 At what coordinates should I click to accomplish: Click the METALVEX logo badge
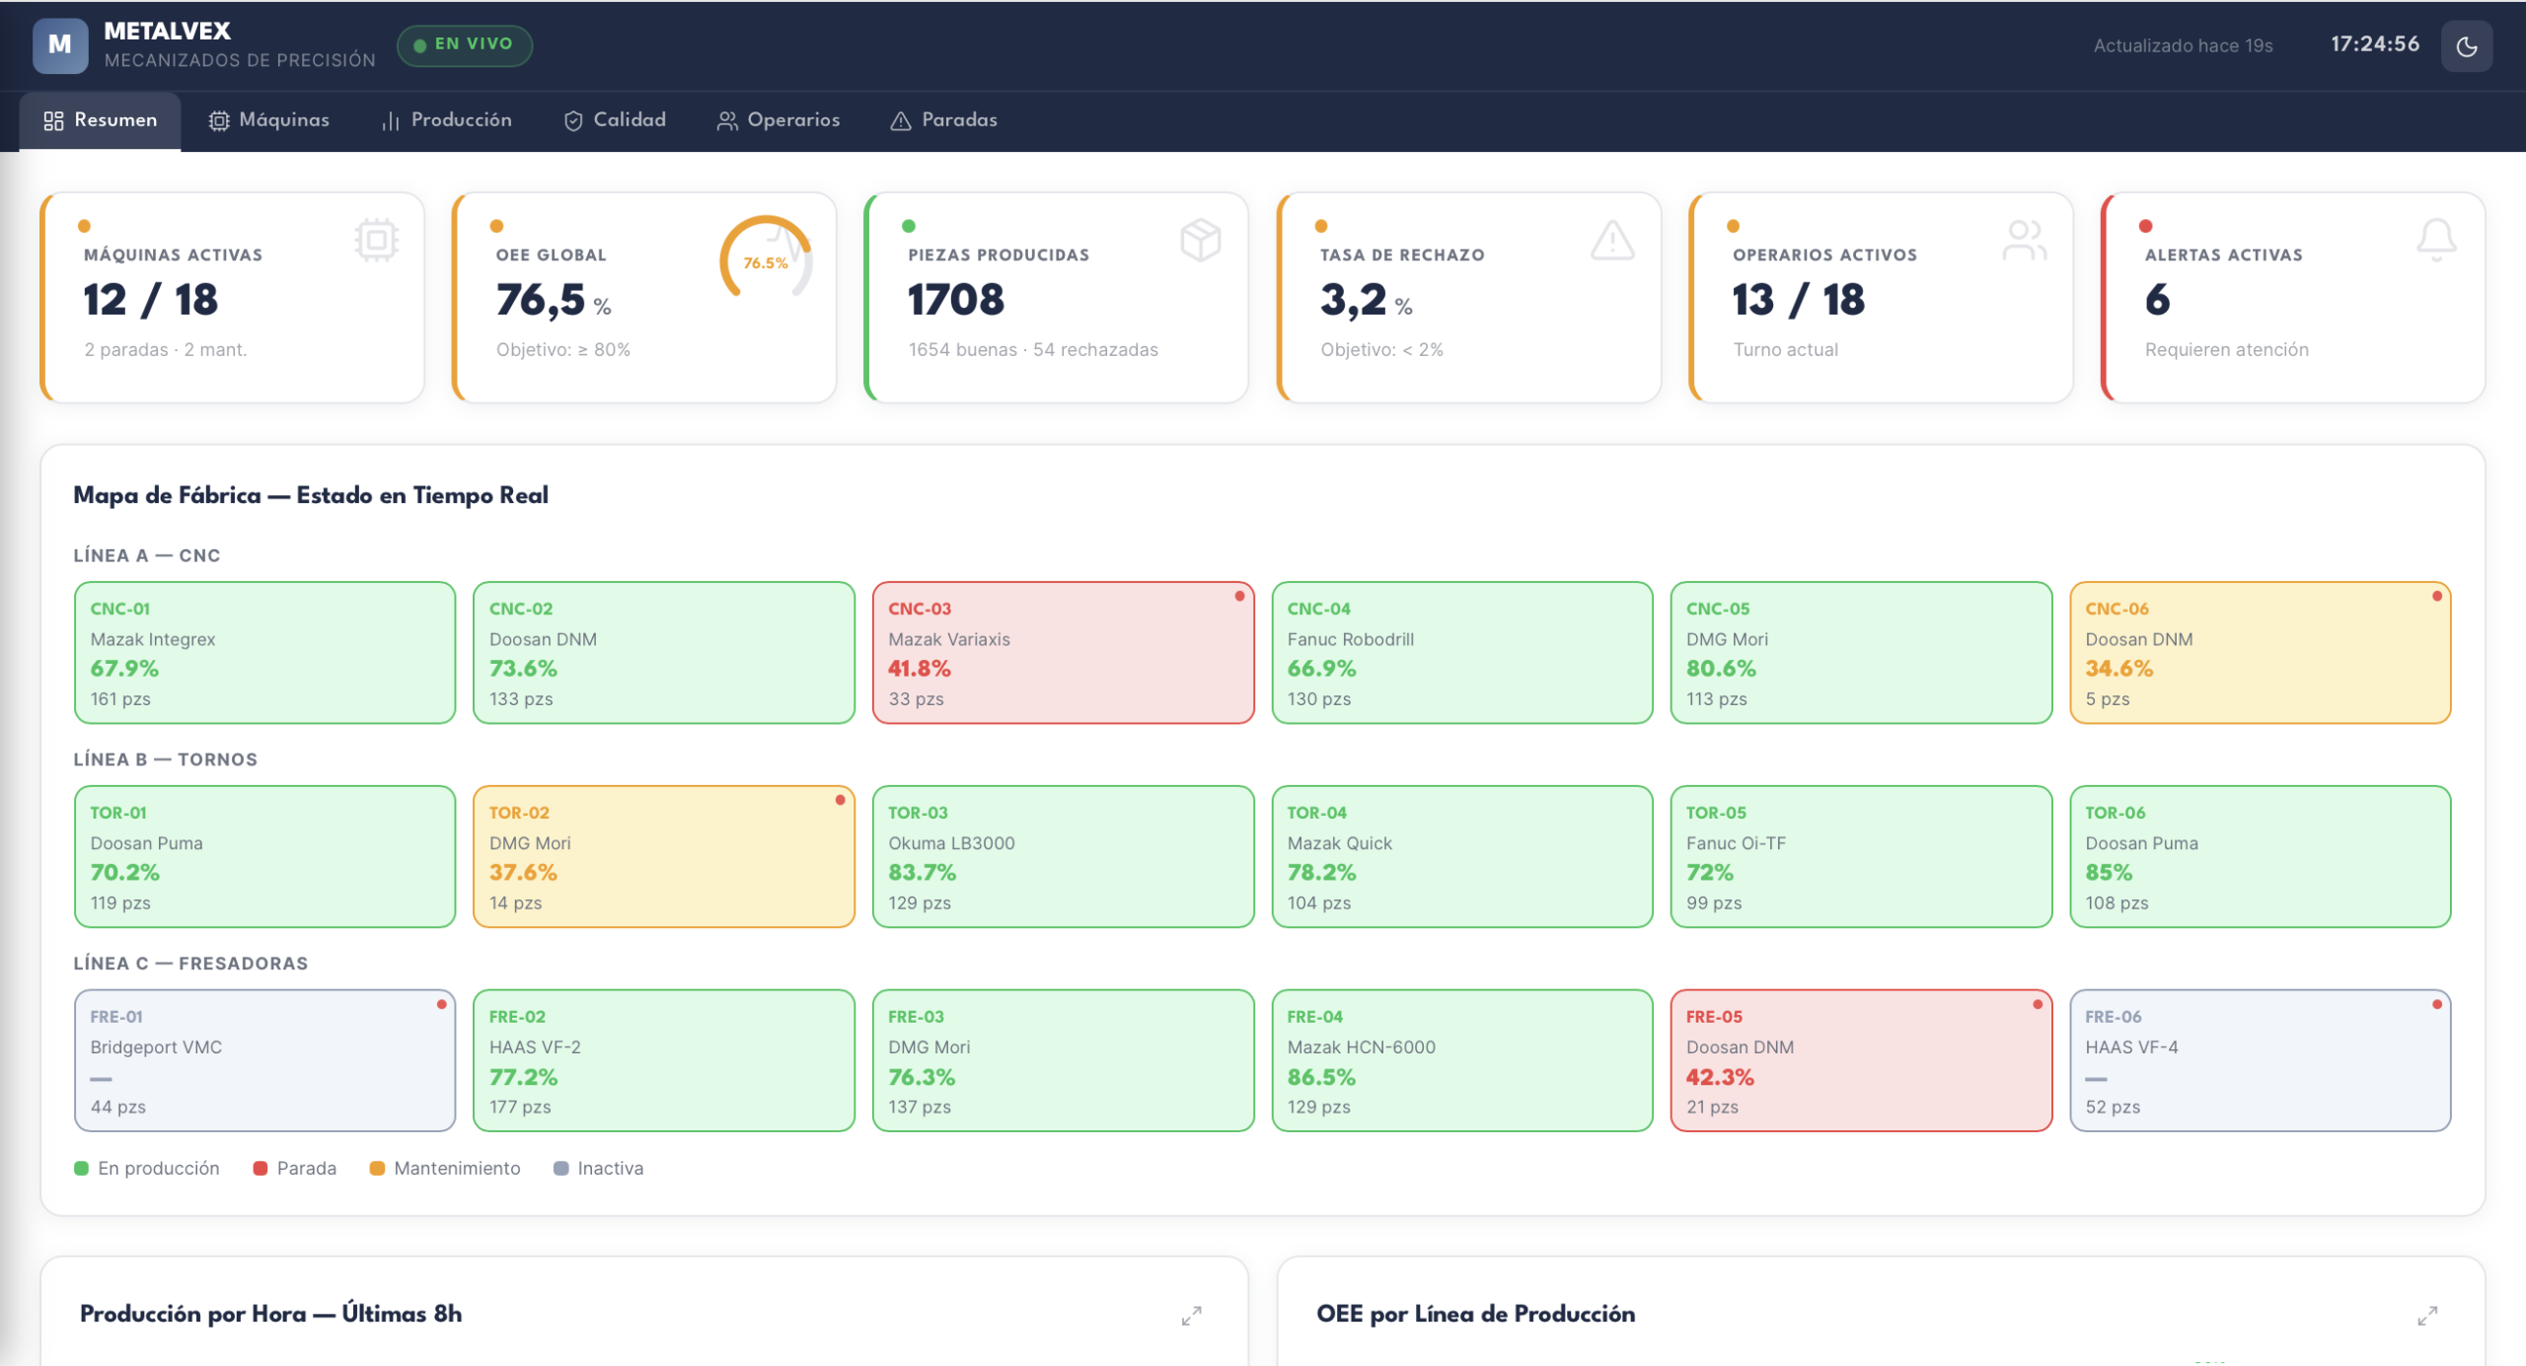pyautogui.click(x=60, y=45)
